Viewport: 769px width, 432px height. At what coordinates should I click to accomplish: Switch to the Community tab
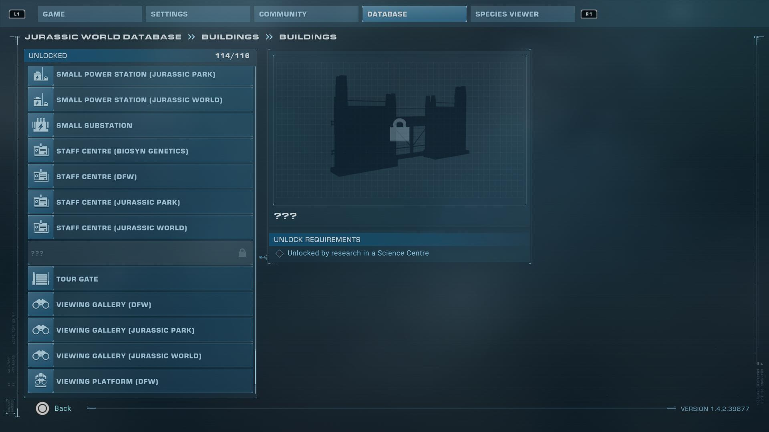pyautogui.click(x=306, y=14)
